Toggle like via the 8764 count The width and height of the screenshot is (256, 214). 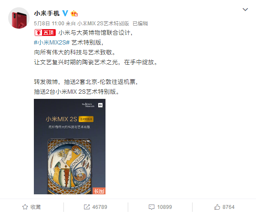pyautogui.click(x=229, y=207)
